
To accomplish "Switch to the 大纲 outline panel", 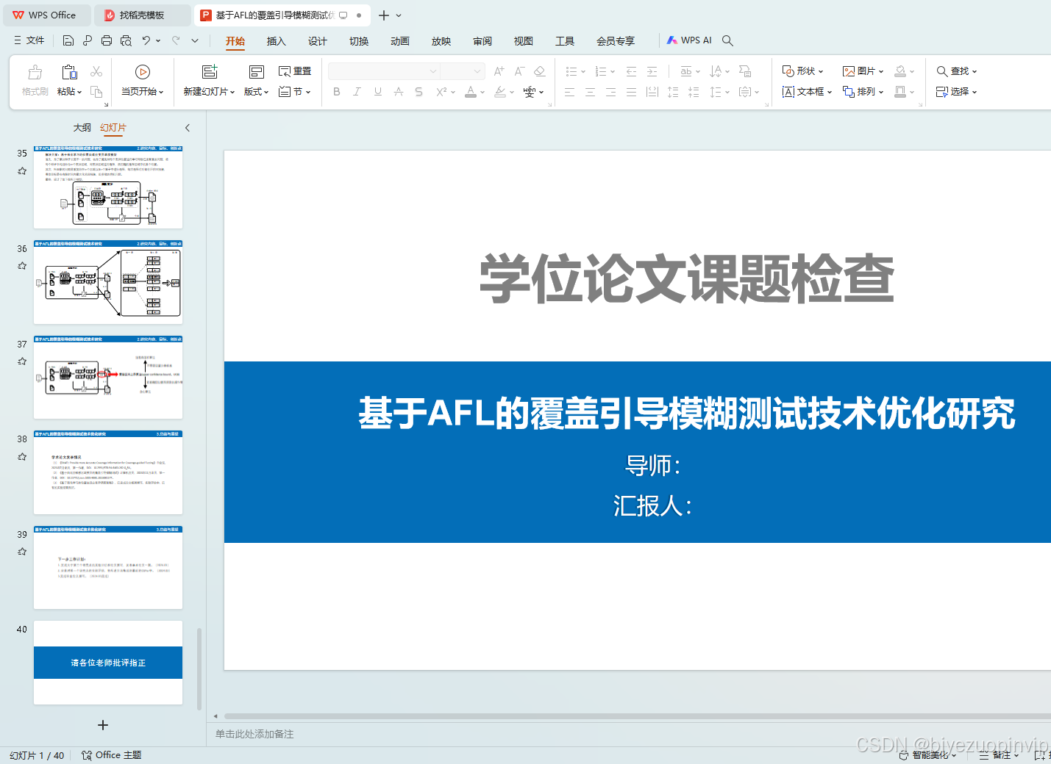I will (82, 127).
